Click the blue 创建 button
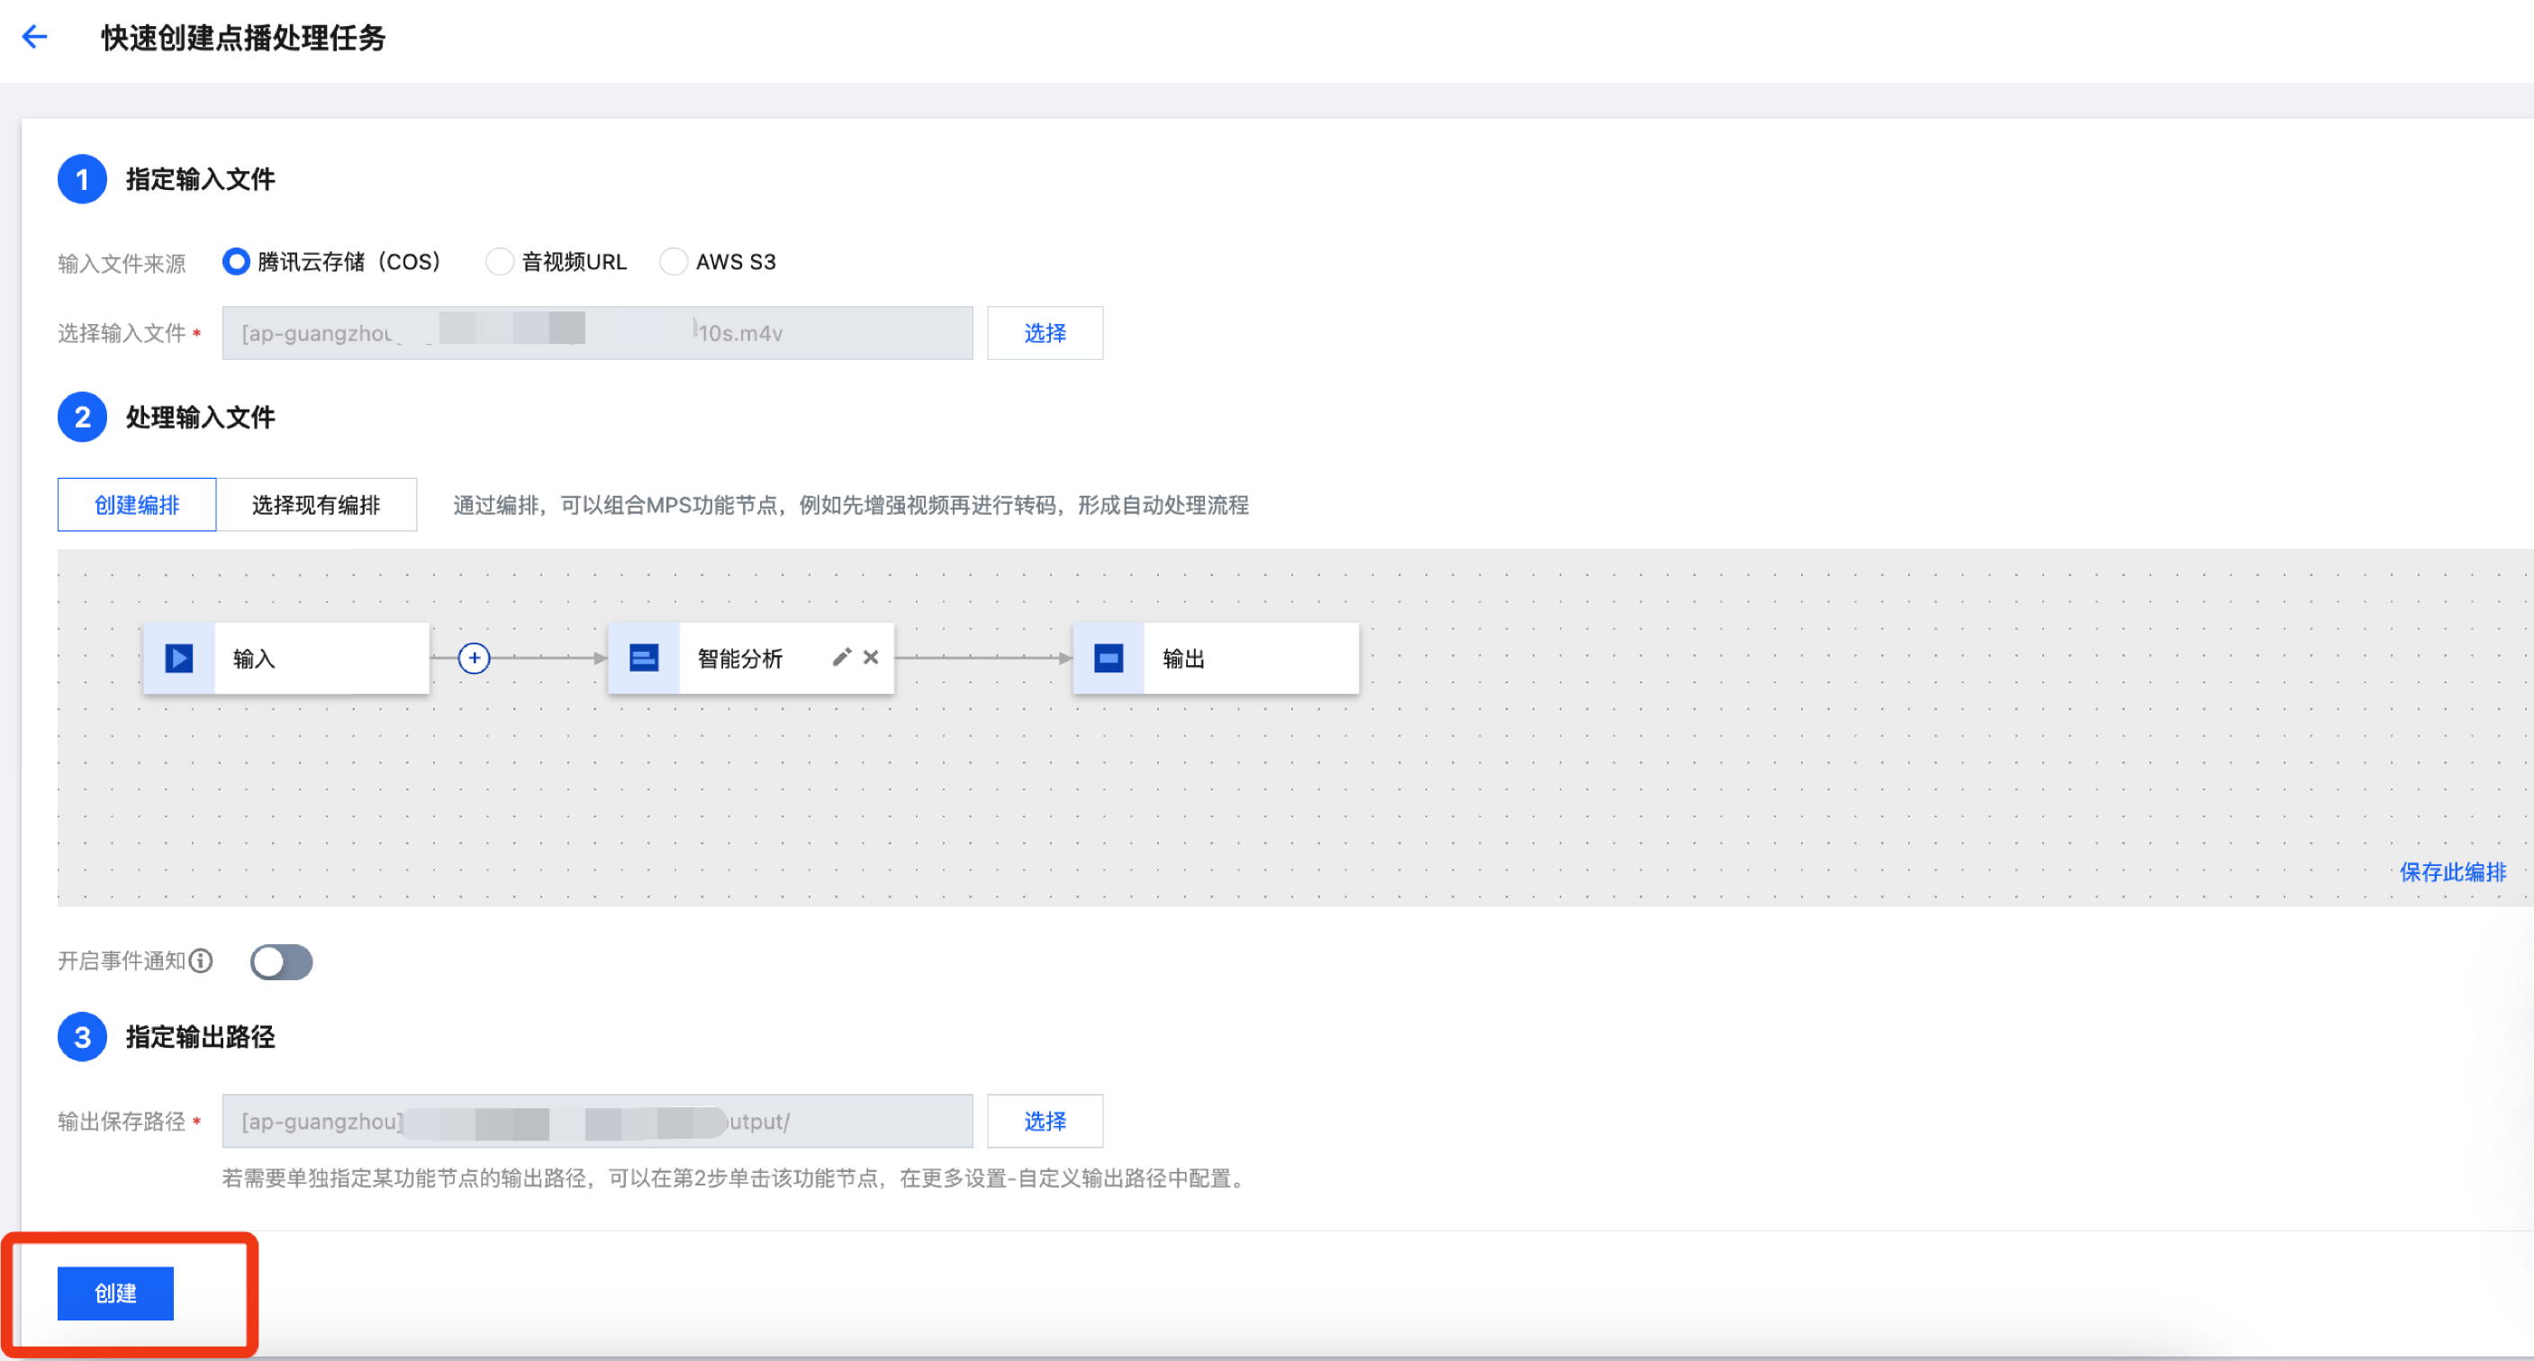Screen dimensions: 2534x1361 coord(115,1293)
